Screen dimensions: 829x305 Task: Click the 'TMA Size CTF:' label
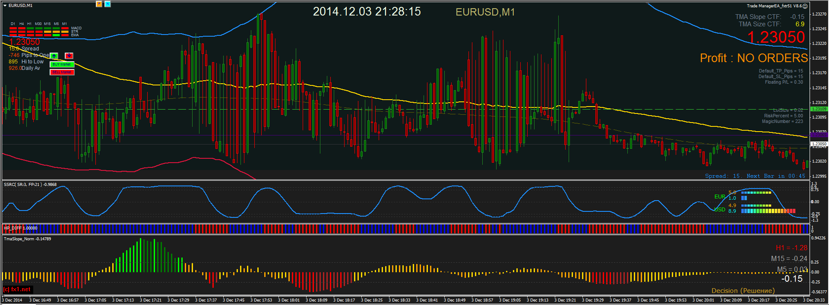coord(760,24)
